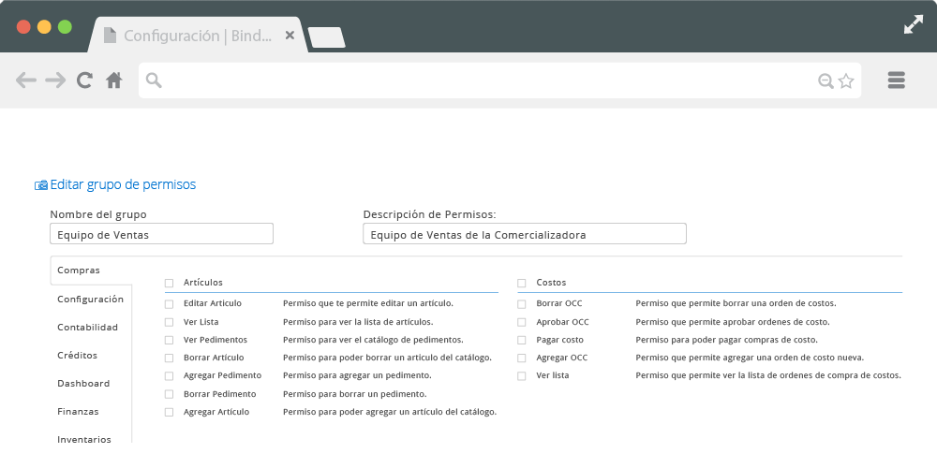Select the Configuración | Bind browser tab
The height and width of the screenshot is (468, 937).
[x=197, y=36]
